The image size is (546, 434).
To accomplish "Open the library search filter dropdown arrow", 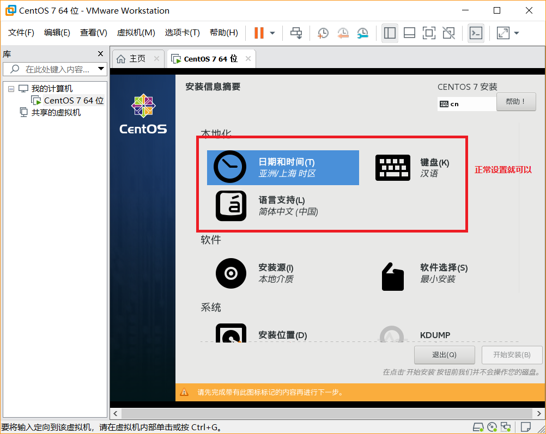I will point(101,69).
